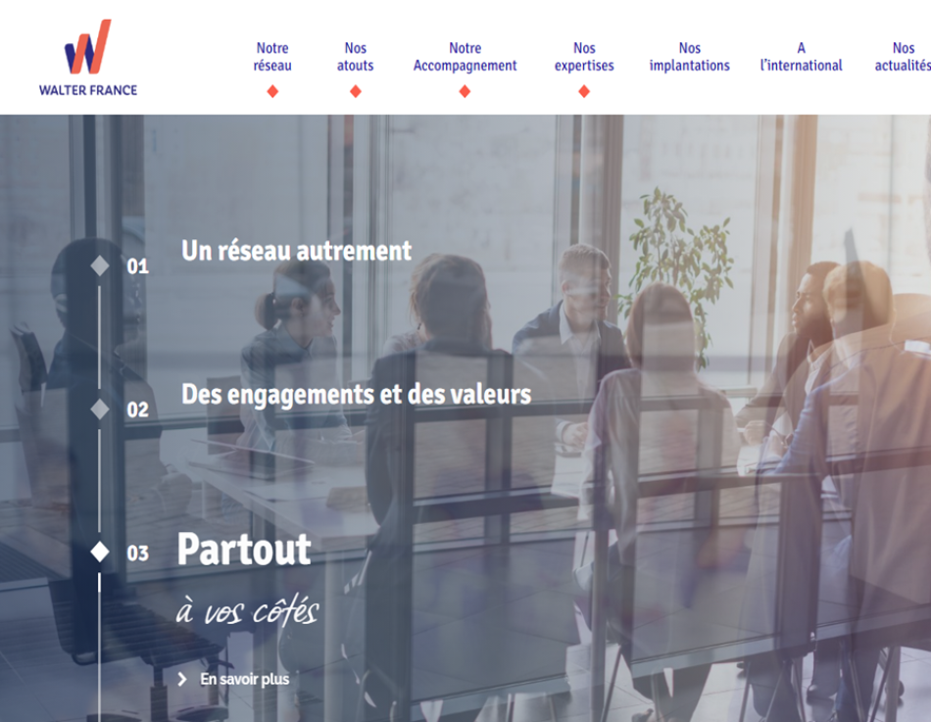Click Des engagements et des valeurs
This screenshot has height=722, width=931.
[357, 395]
